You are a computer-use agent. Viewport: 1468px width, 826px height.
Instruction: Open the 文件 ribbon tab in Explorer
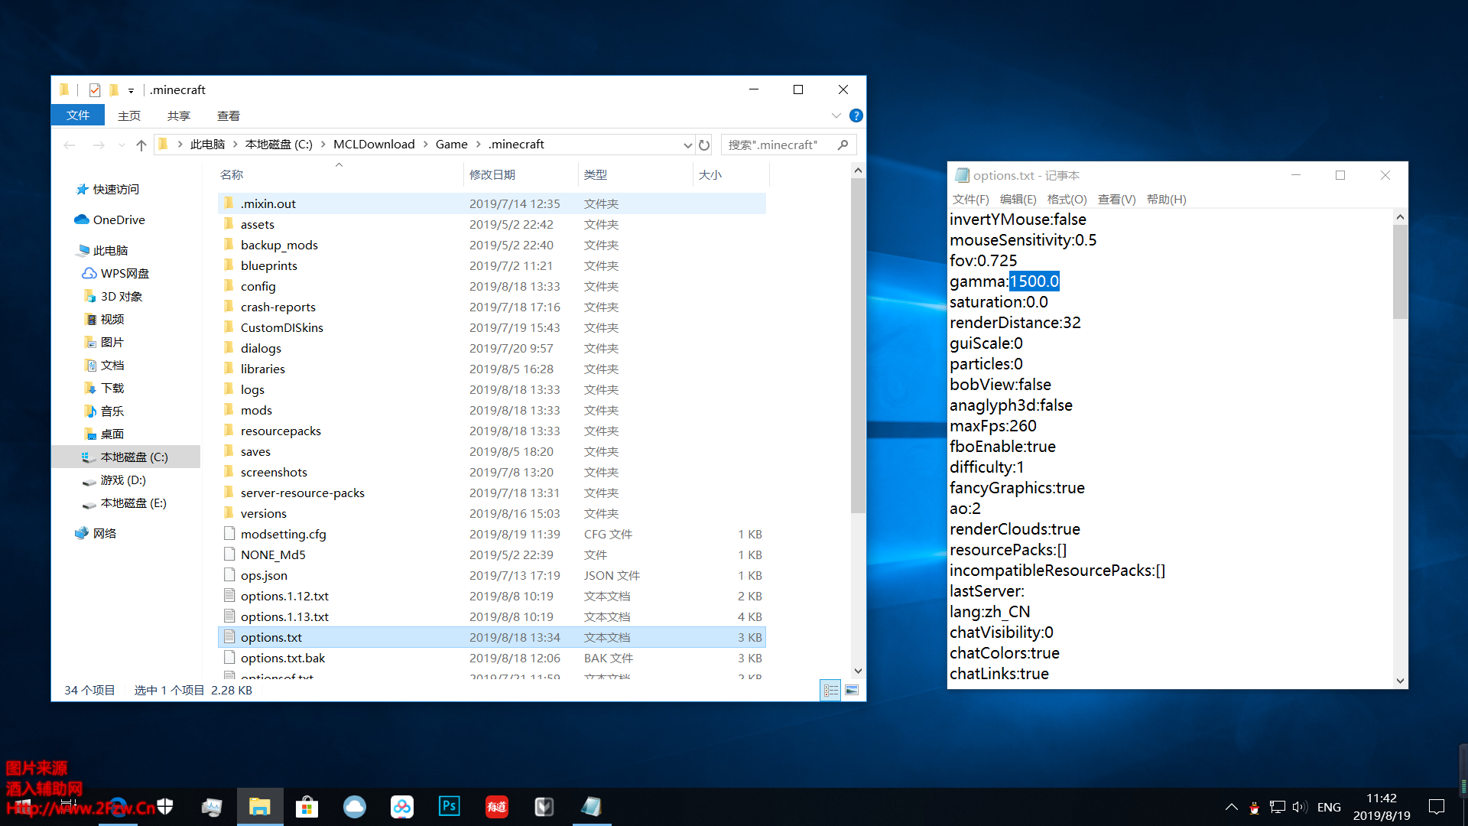click(x=78, y=115)
